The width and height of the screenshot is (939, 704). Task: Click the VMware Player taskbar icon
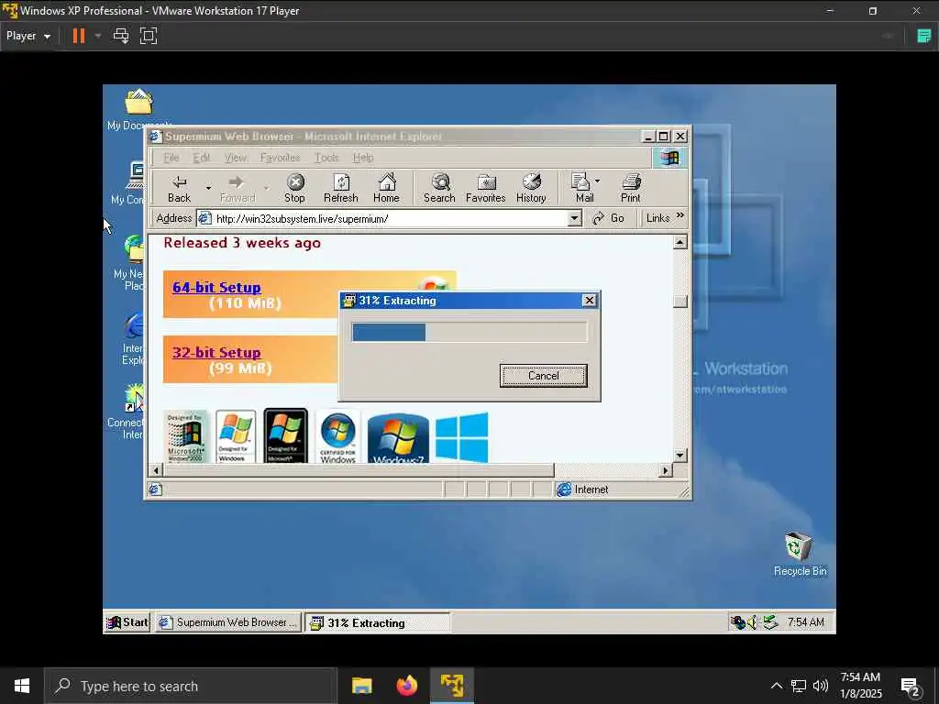[x=452, y=686]
